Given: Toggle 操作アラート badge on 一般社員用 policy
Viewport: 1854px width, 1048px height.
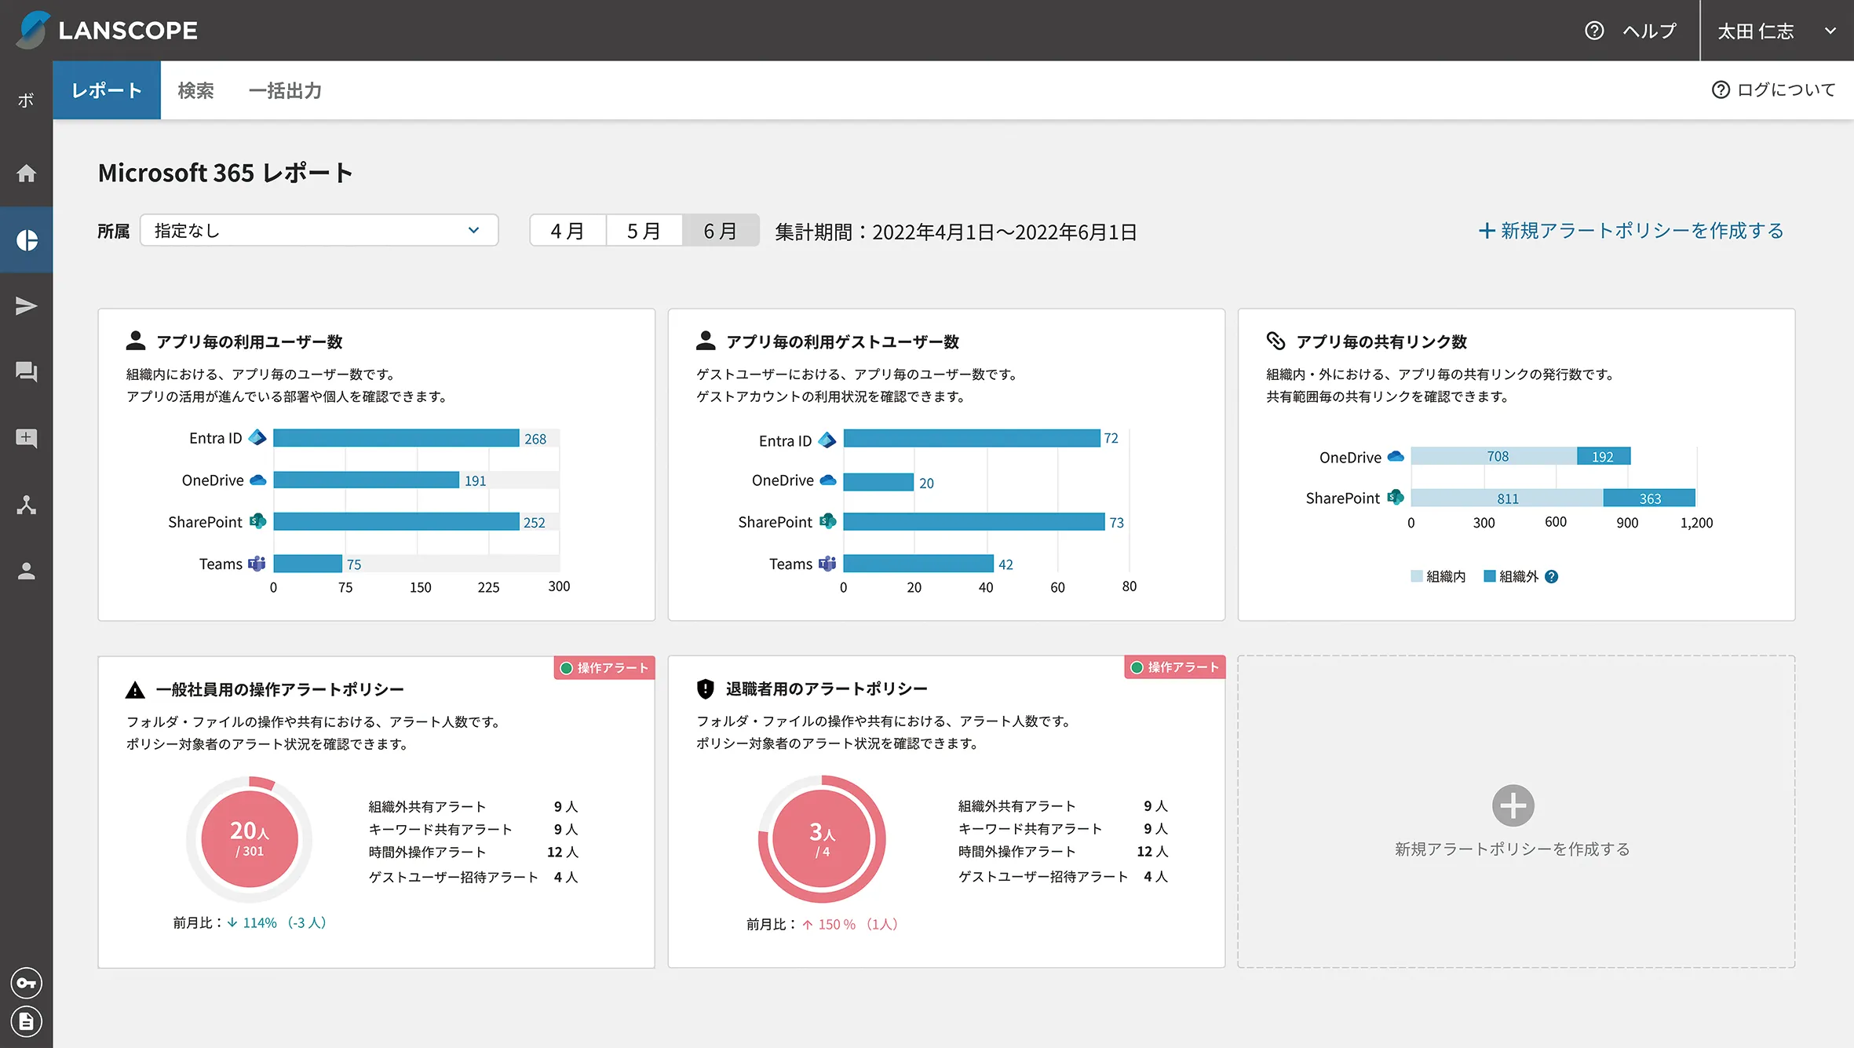Looking at the screenshot, I should pyautogui.click(x=604, y=668).
